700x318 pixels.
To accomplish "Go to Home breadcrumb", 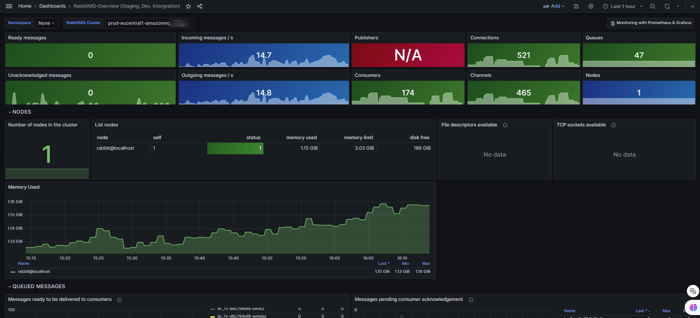I will coord(25,6).
